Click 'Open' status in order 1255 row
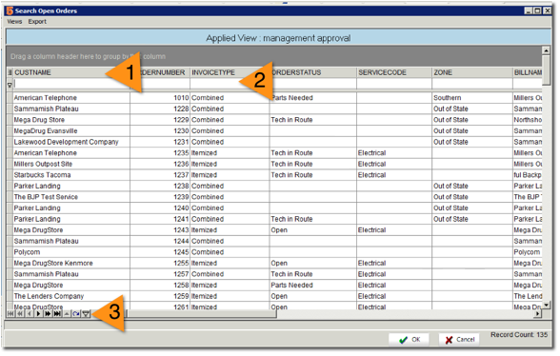560x356 pixels. click(x=312, y=263)
